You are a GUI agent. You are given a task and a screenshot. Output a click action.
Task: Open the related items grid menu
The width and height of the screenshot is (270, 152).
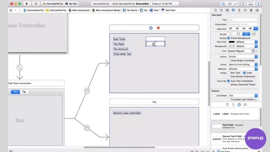tap(11, 10)
